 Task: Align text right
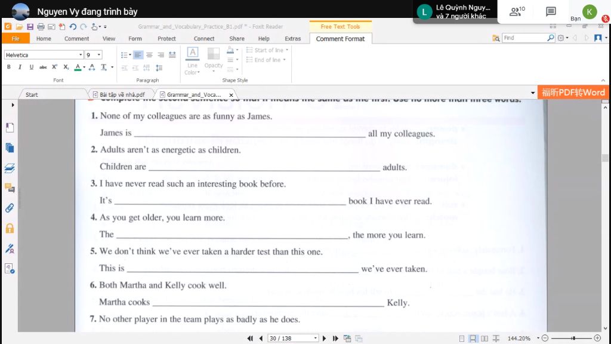tap(161, 55)
